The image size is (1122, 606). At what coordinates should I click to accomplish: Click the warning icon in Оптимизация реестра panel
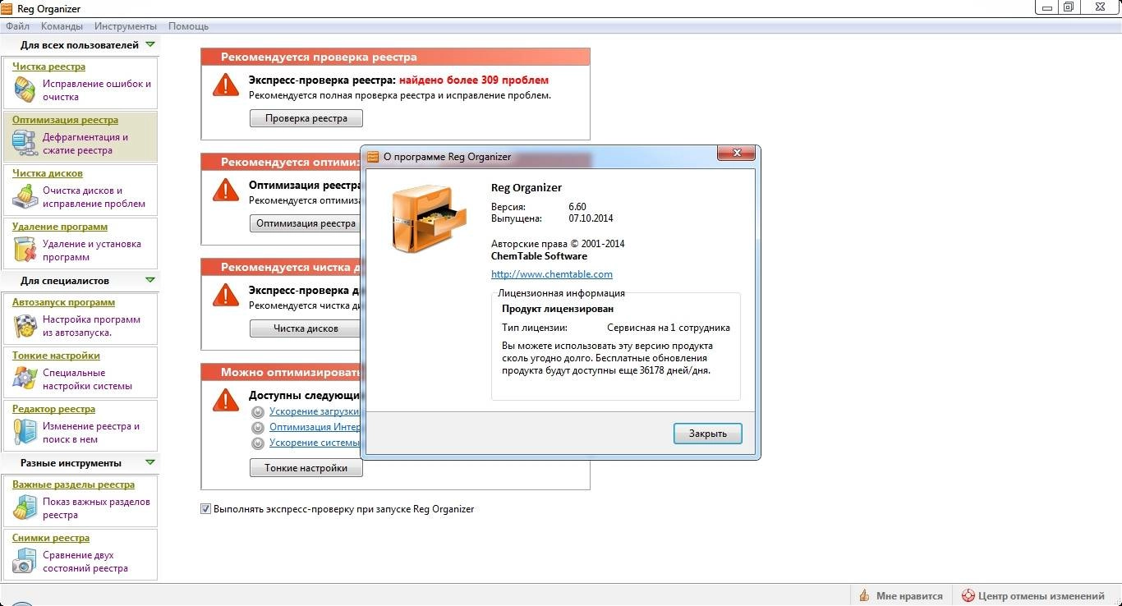coord(226,190)
